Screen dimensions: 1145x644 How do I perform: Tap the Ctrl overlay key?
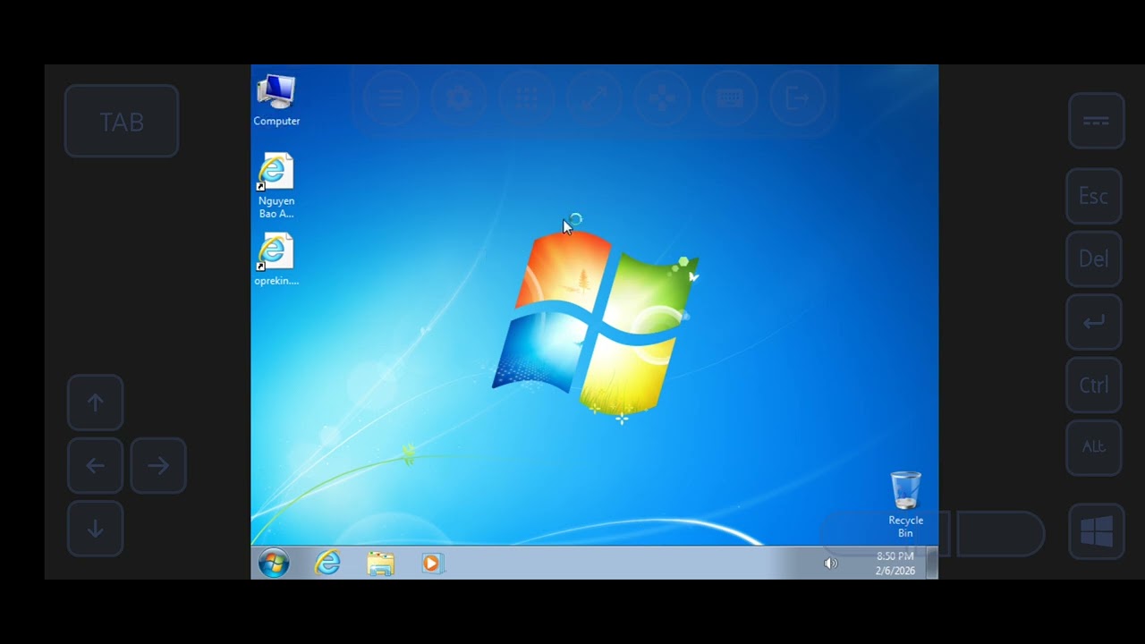1094,385
